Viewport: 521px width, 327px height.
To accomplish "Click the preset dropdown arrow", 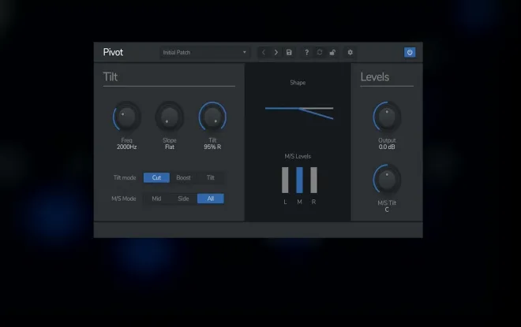I will point(245,53).
